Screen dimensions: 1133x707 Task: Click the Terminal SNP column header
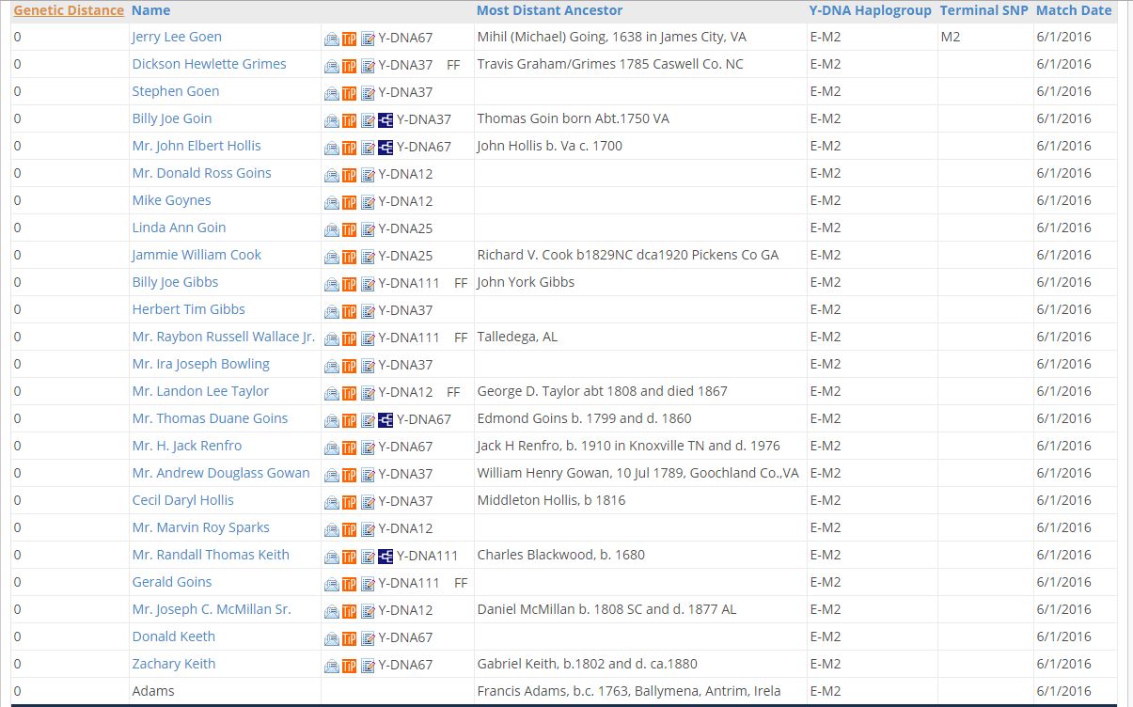coord(984,10)
